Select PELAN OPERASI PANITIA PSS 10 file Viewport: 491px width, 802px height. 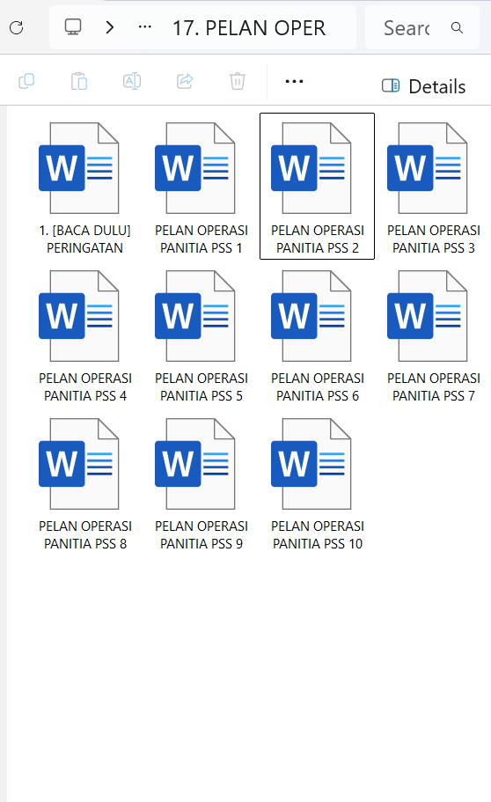(x=317, y=483)
